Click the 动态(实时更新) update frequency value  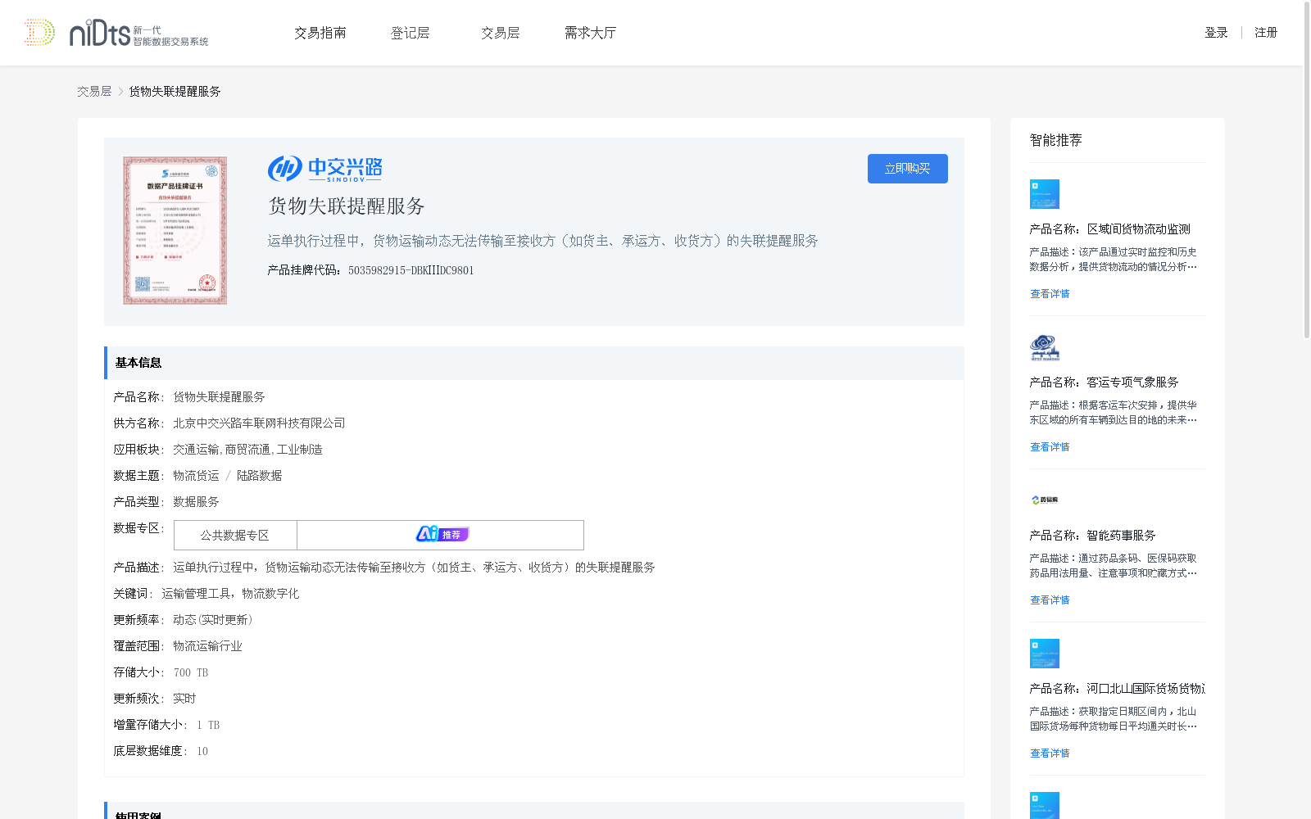coord(213,620)
